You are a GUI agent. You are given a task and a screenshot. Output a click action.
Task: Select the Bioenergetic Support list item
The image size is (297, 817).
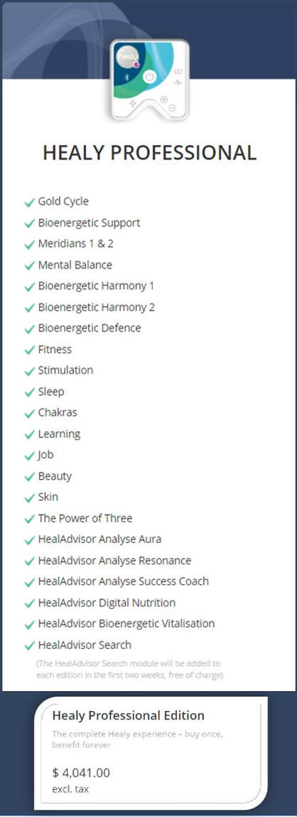coord(89,223)
